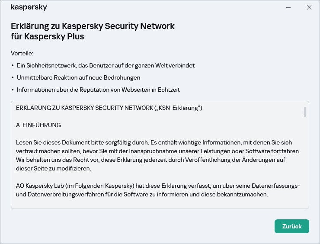Click the KSN statement scrollbar thumb

pos(305,112)
